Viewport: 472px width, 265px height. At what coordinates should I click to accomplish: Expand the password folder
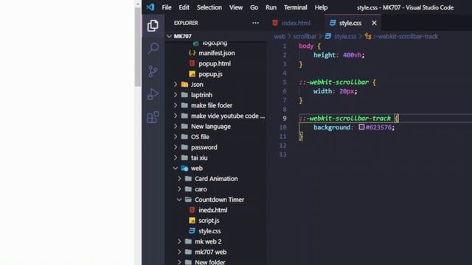coord(176,147)
